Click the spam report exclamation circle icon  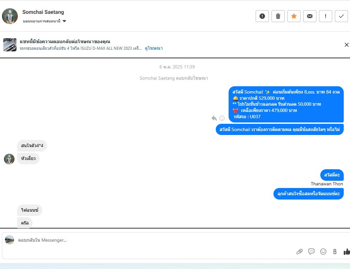coord(262,16)
